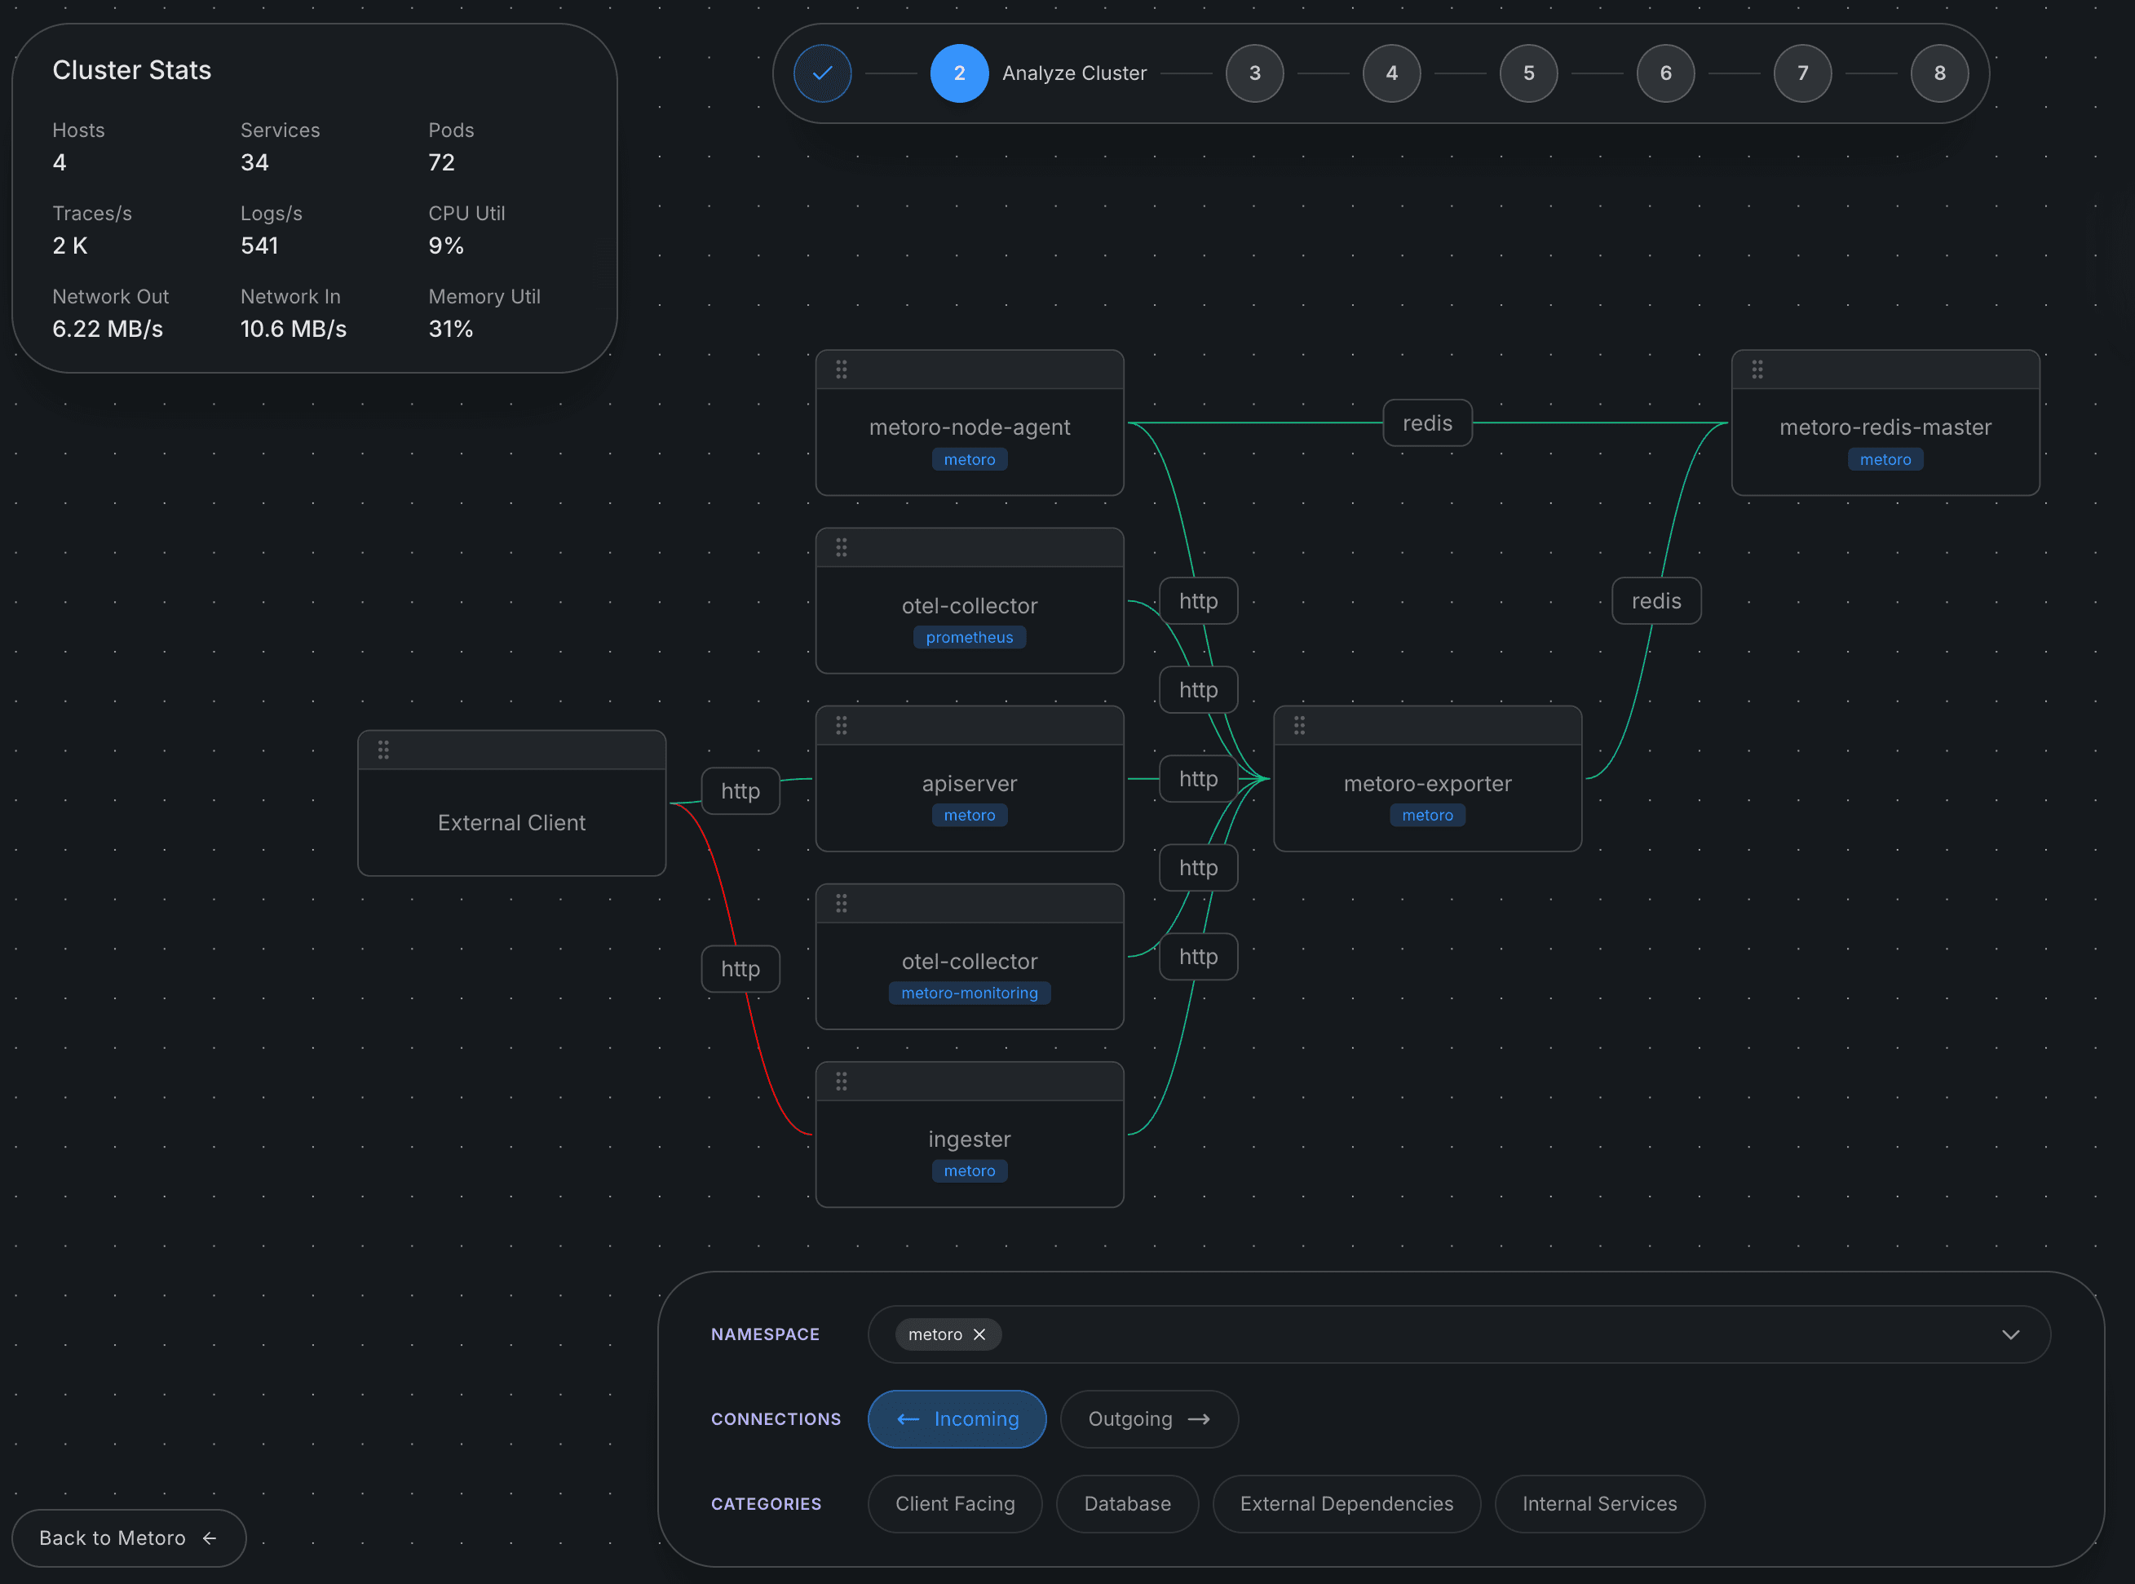The width and height of the screenshot is (2135, 1584).
Task: Remove the metoro namespace filter via its X icon
Action: click(979, 1334)
